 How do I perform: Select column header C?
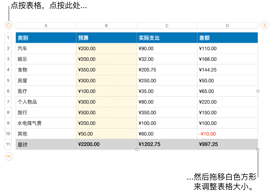click(x=167, y=25)
